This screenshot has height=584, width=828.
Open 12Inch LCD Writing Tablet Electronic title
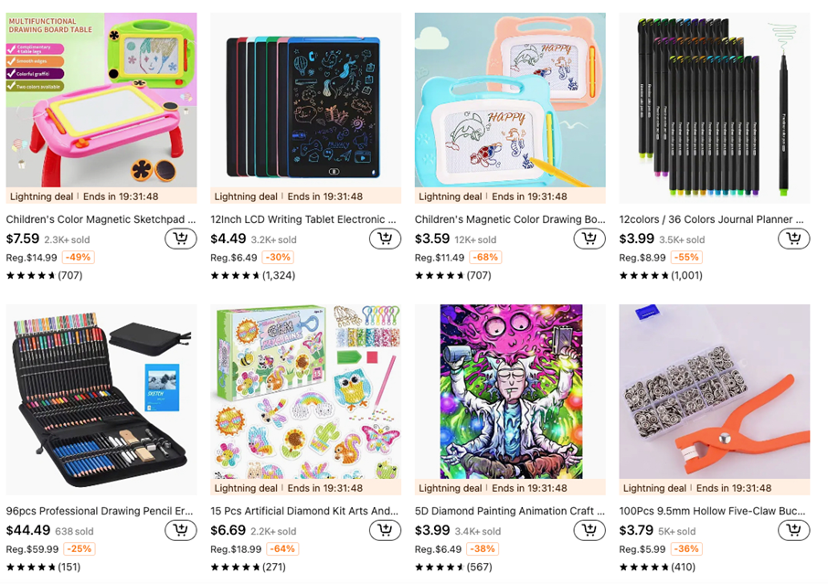303,219
